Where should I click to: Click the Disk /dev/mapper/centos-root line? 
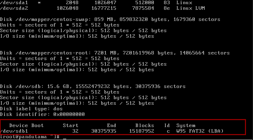pyautogui.click(x=115, y=53)
